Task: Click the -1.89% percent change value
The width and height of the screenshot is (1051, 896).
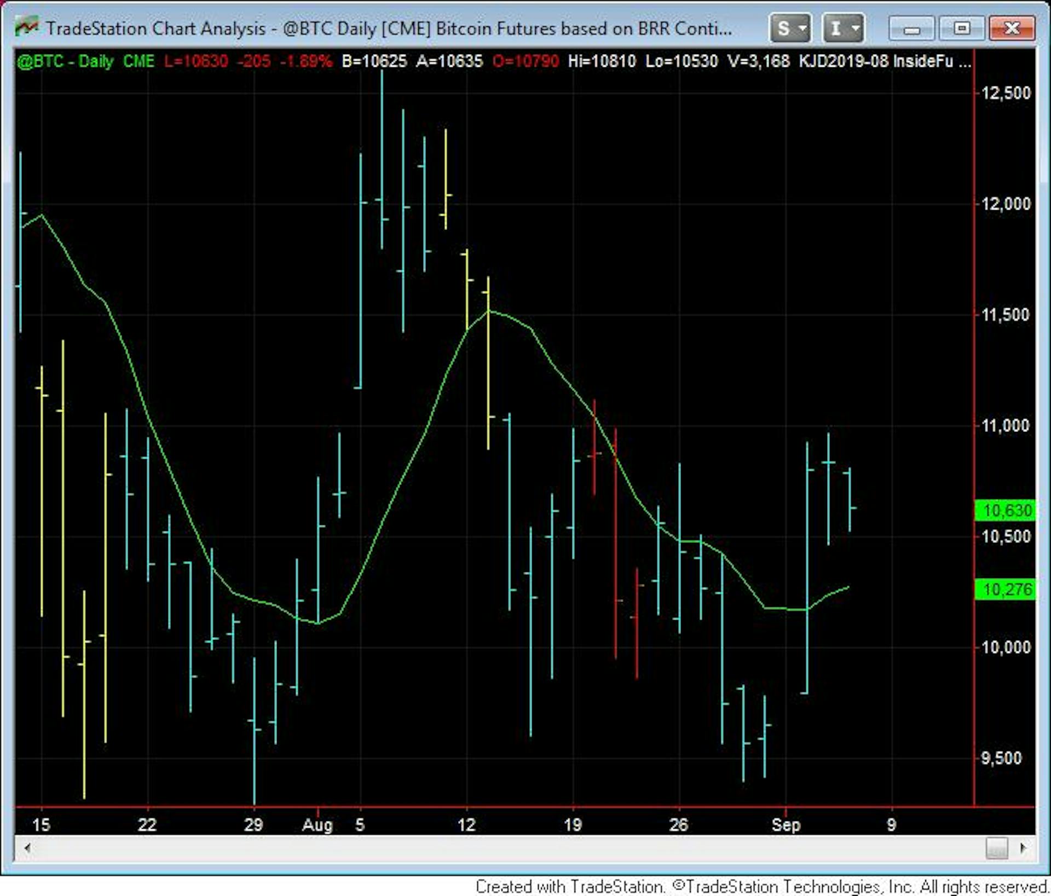Action: click(306, 61)
